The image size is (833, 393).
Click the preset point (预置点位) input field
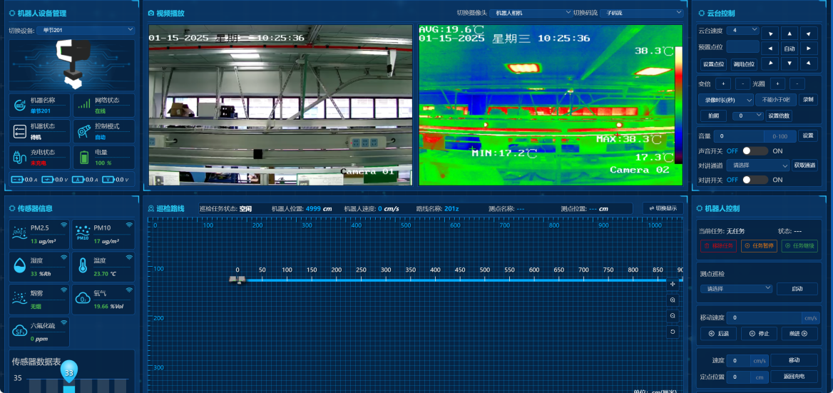pyautogui.click(x=742, y=47)
